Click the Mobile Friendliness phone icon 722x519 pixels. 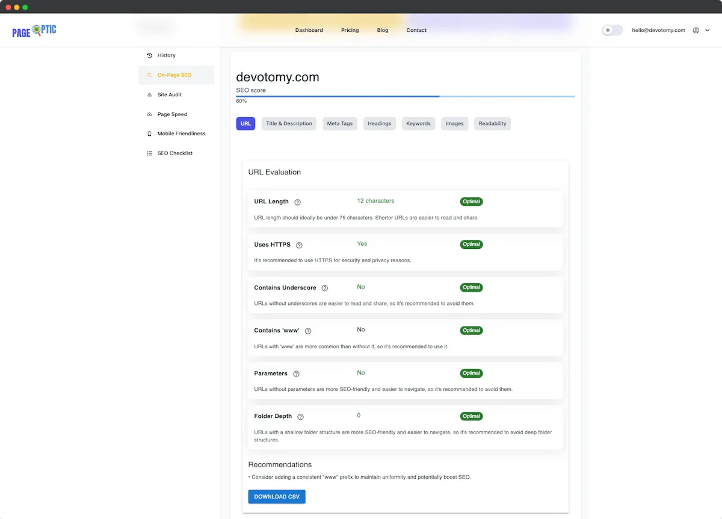(150, 134)
